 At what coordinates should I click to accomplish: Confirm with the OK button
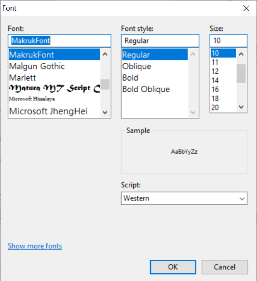click(173, 267)
